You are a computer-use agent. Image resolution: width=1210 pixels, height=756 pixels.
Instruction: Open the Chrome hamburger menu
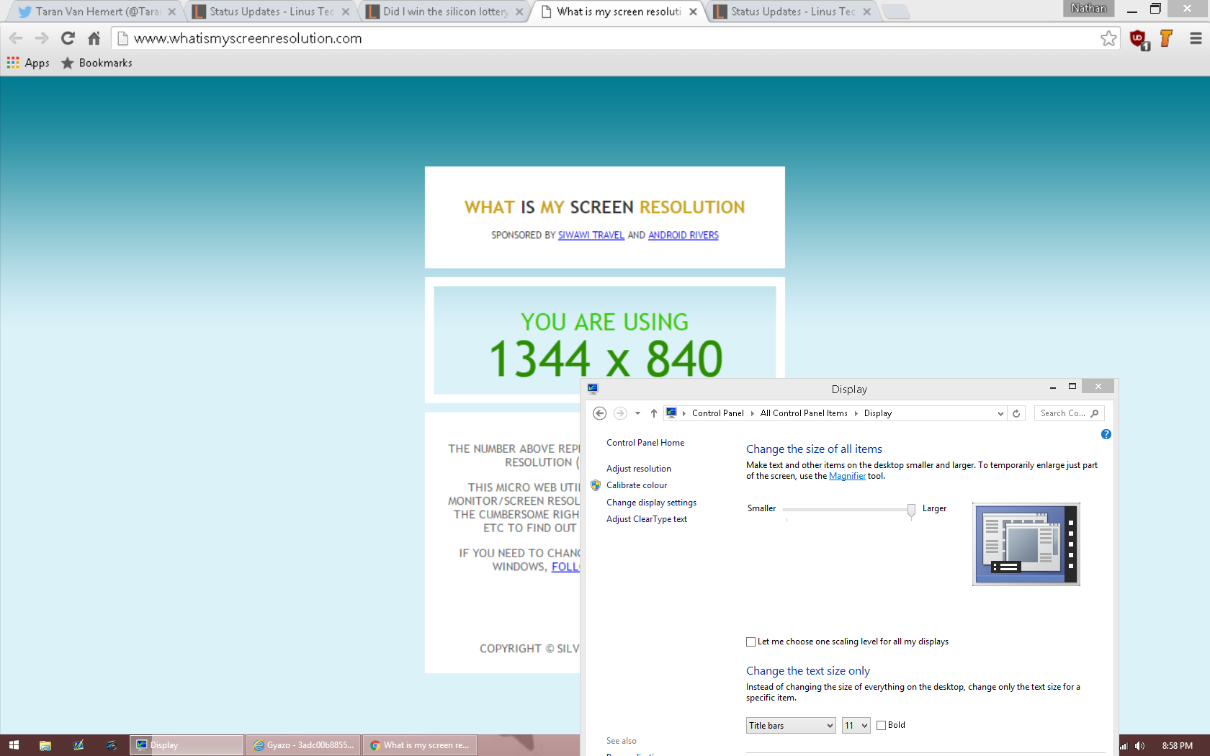(x=1196, y=38)
